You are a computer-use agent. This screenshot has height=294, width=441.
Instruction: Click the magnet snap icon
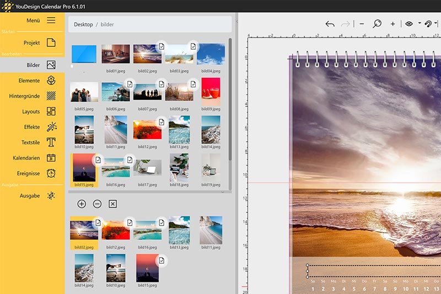coord(428,24)
